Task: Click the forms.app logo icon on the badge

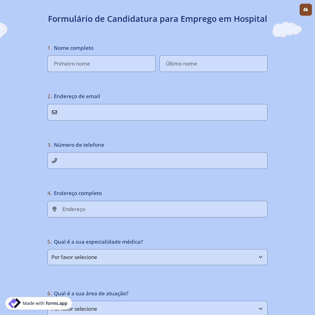Action: [14, 303]
